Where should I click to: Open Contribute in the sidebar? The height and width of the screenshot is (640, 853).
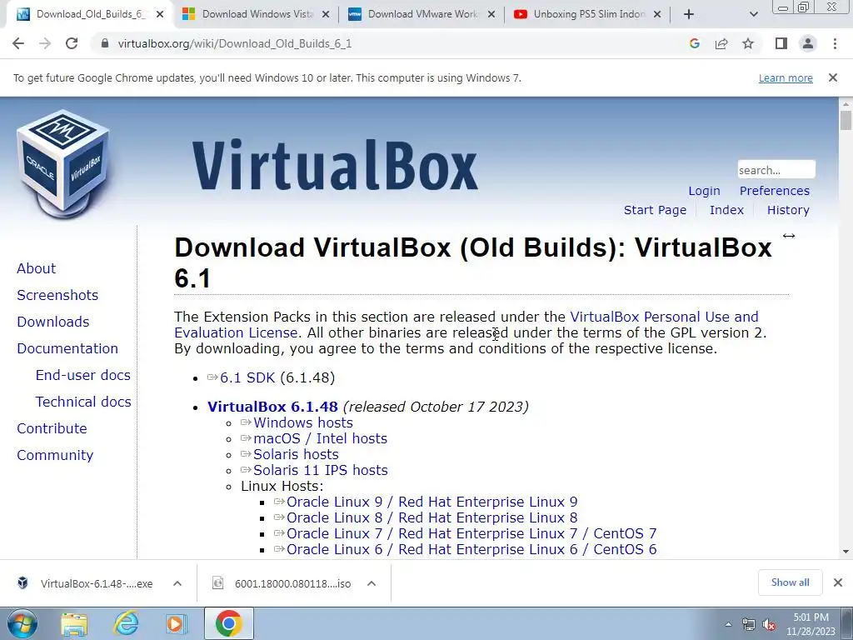[x=52, y=428]
